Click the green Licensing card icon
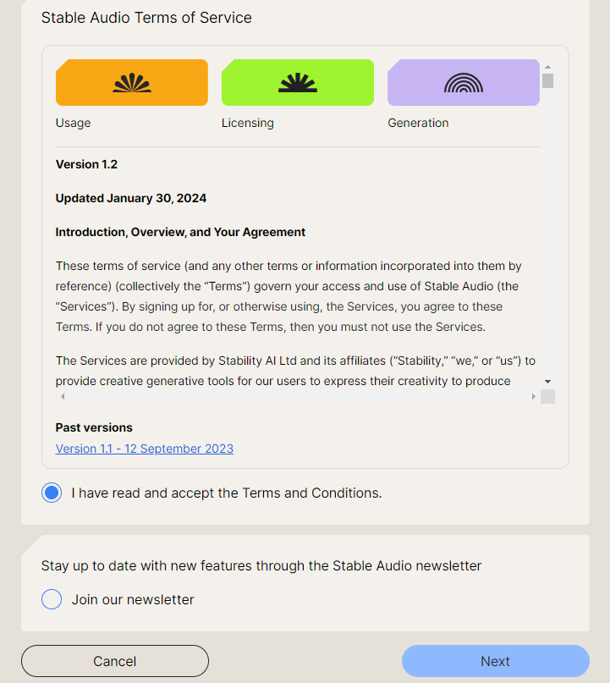 298,82
